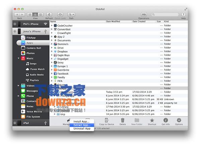Click the New Folder icon

[x=137, y=120]
